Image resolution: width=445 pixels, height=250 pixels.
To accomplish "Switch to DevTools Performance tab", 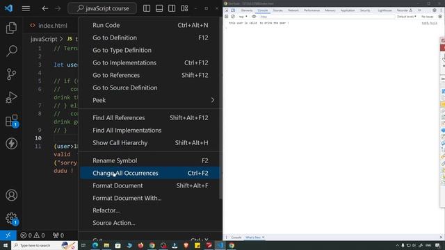I will click(311, 10).
